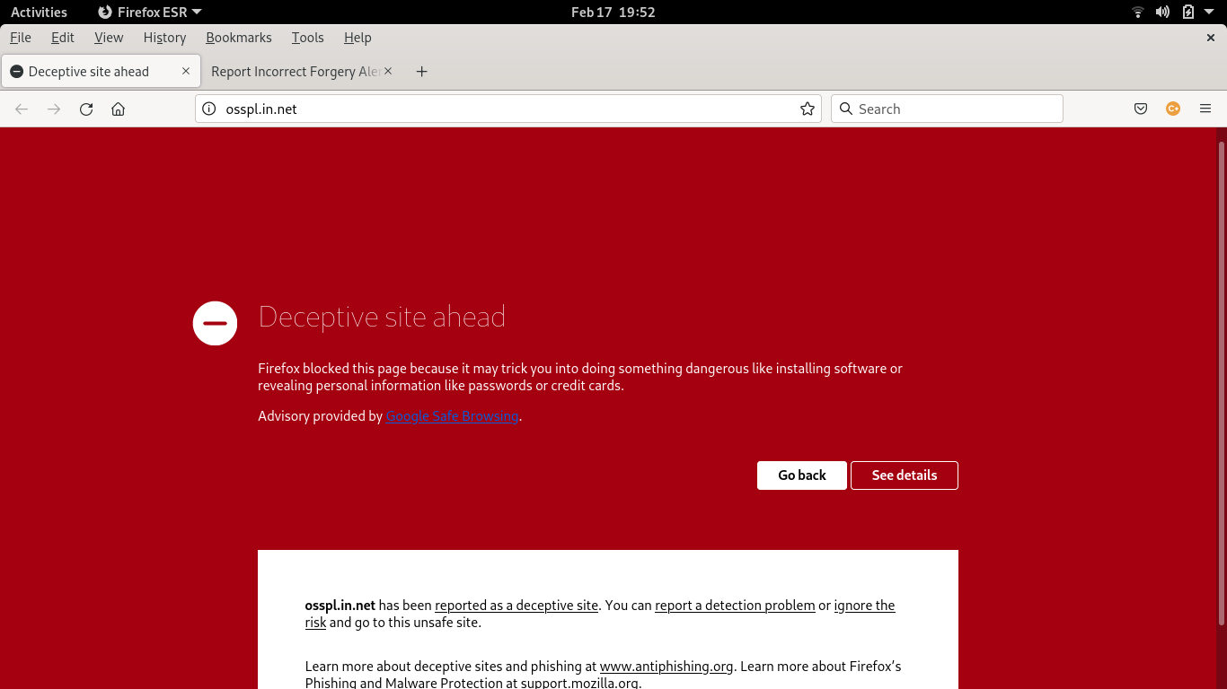The width and height of the screenshot is (1227, 689).
Task: Open the View menu
Action: (x=109, y=38)
